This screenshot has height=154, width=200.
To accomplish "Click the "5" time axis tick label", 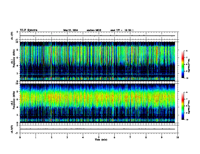I will [x=99, y=137].
